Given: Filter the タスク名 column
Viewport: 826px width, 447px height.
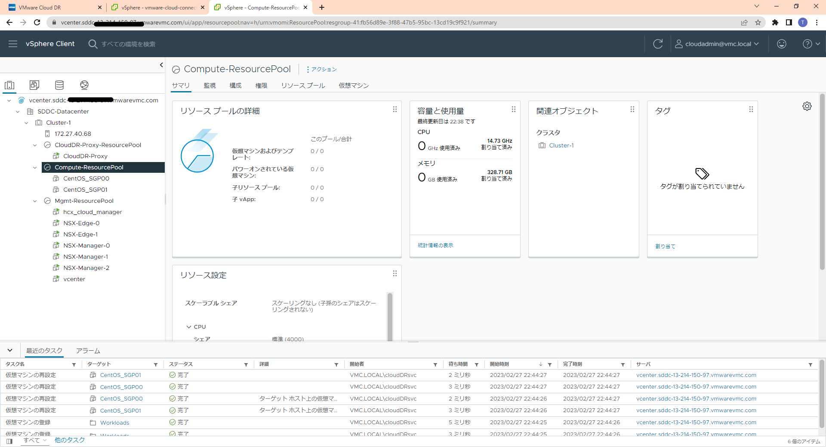Looking at the screenshot, I should (x=74, y=364).
